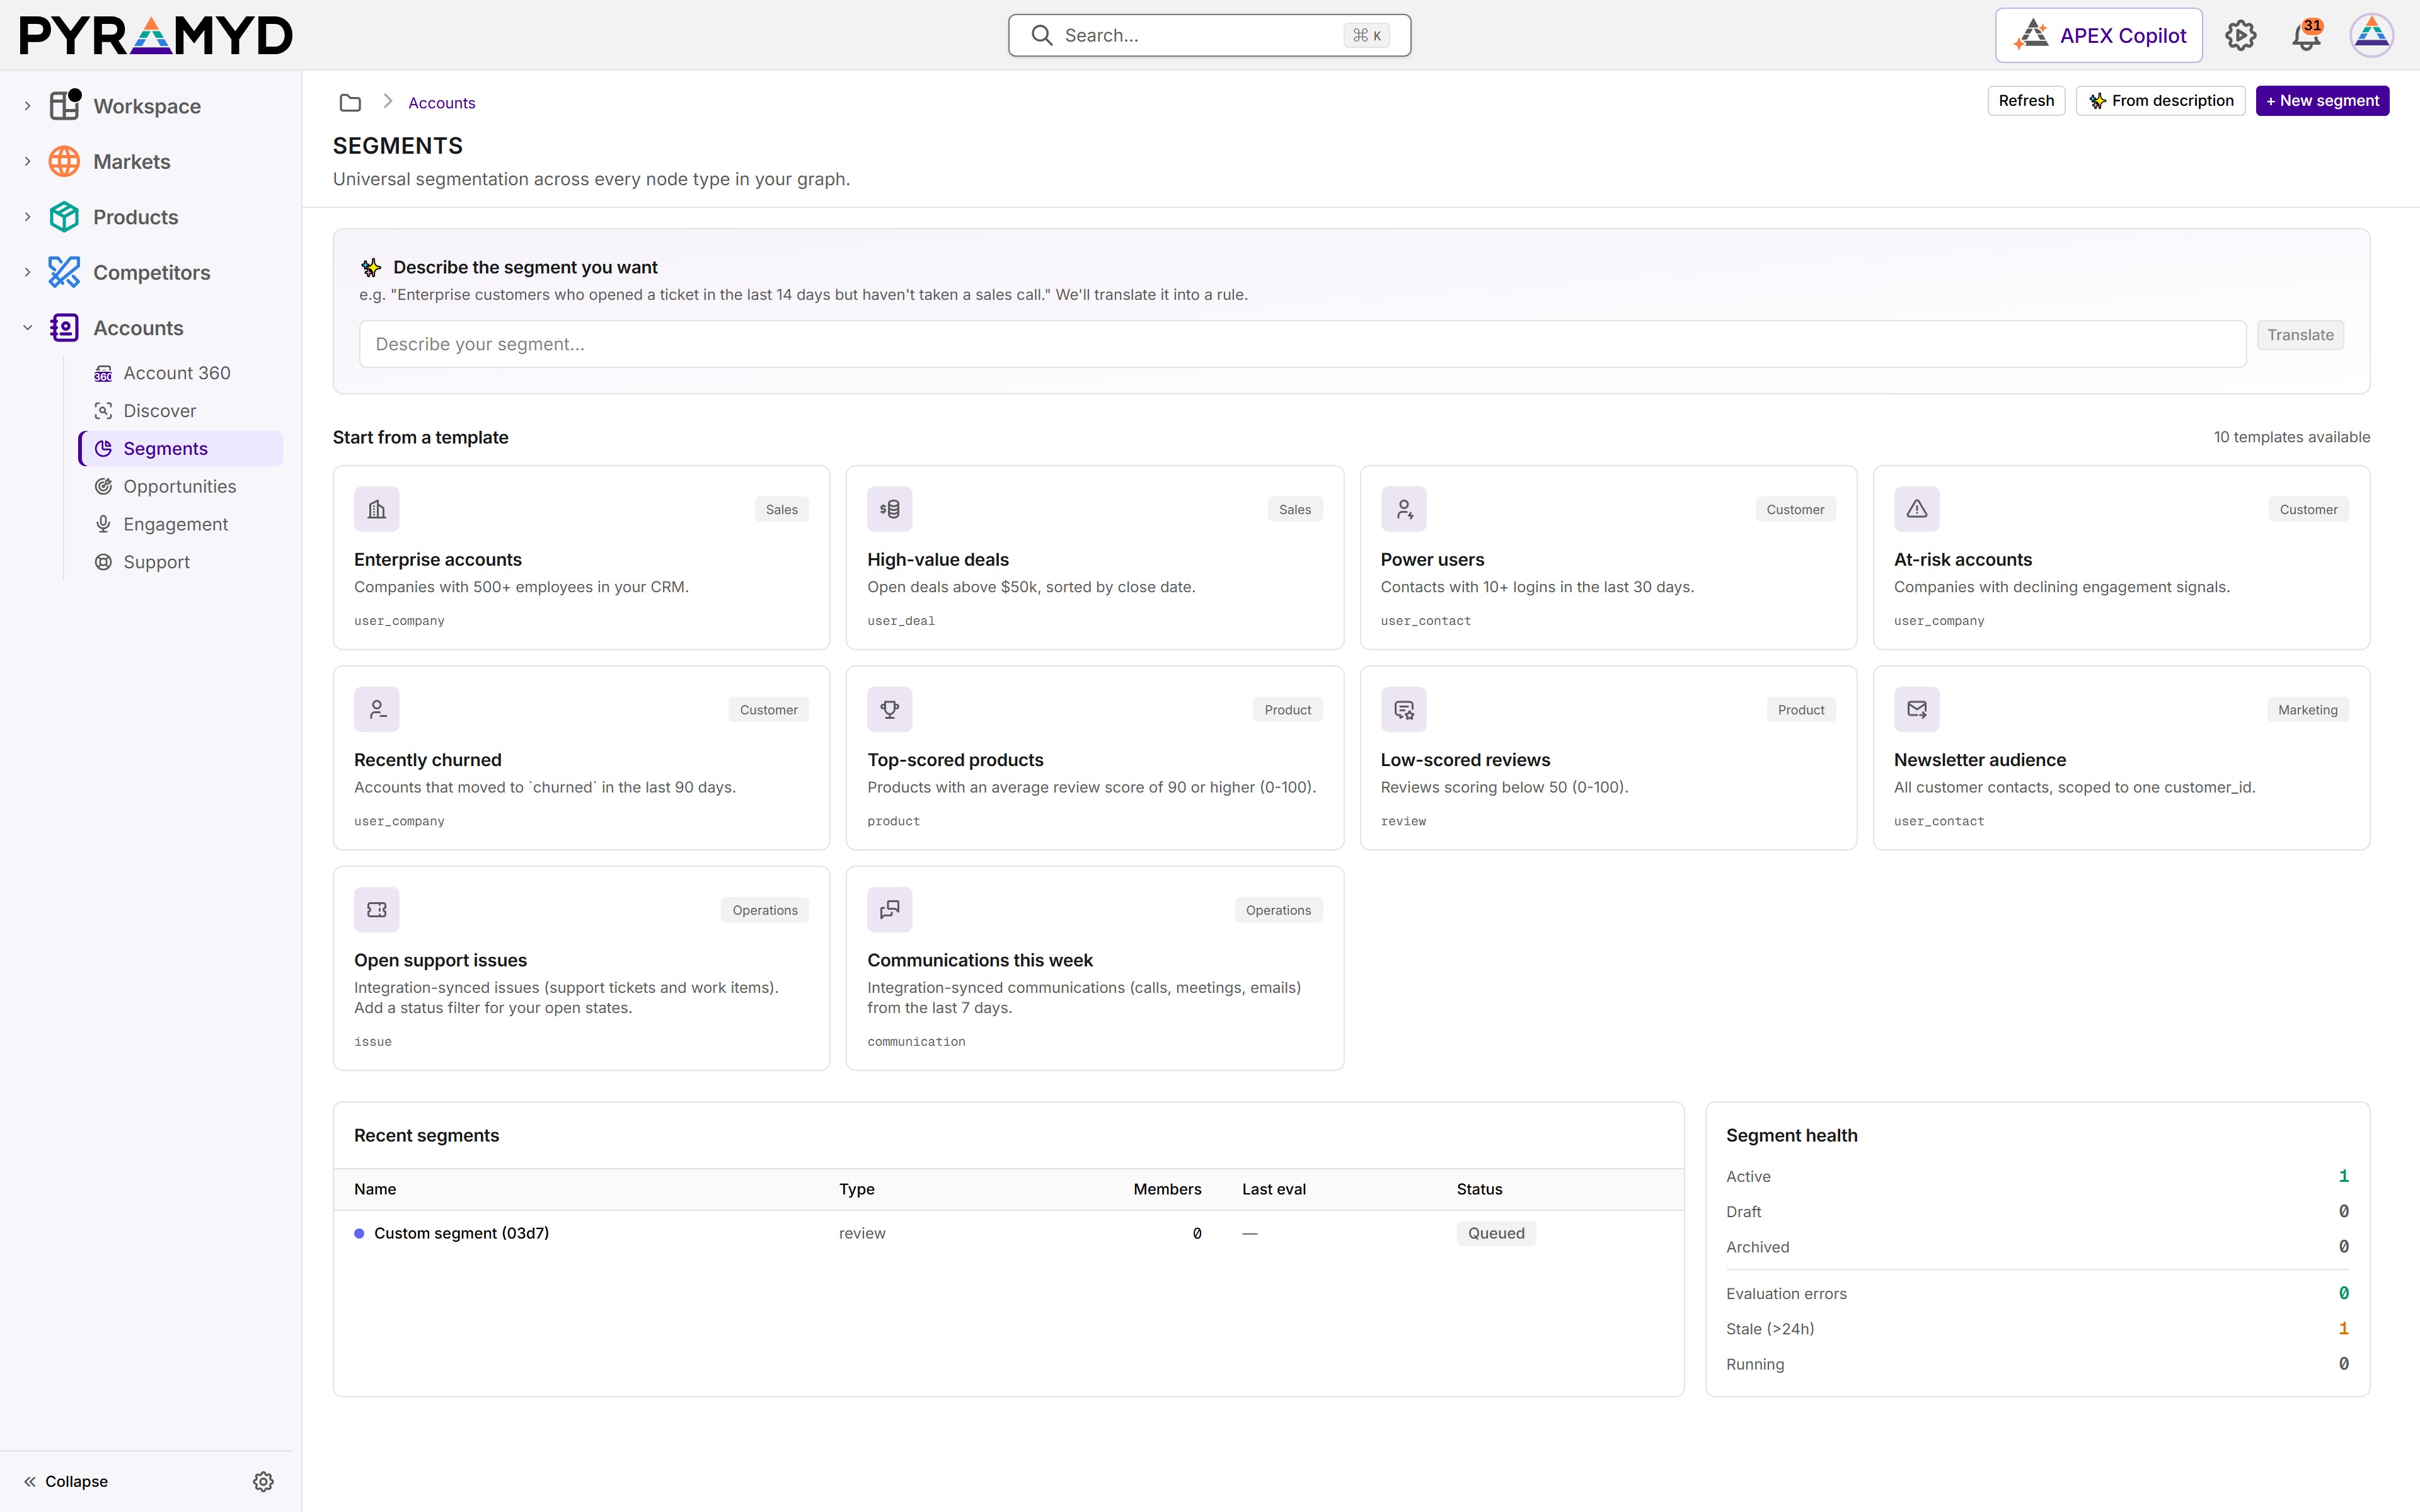Screen dimensions: 2420x1512
Task: Open Engagement sidebar item
Action: (180, 524)
